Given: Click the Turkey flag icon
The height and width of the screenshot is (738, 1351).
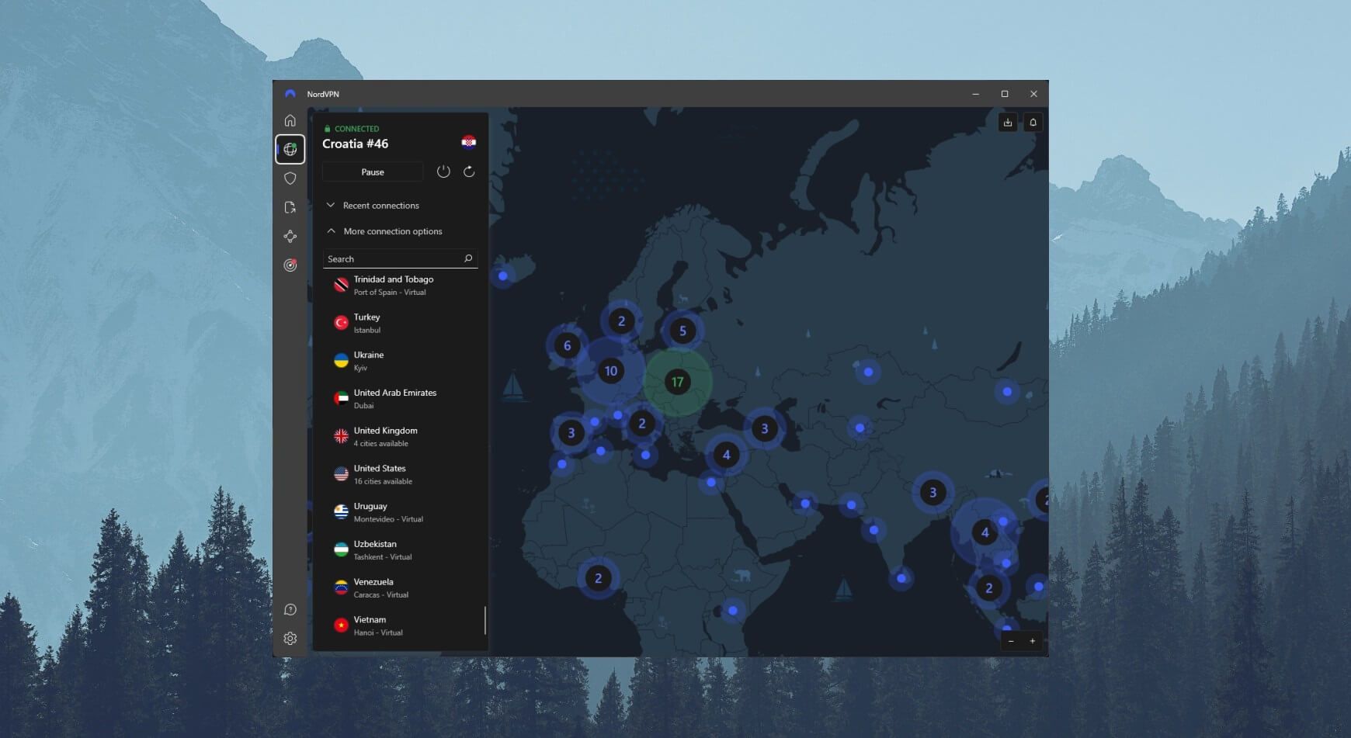Looking at the screenshot, I should [341, 323].
